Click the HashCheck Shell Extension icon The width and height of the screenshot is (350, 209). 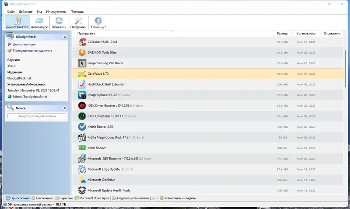pos(82,84)
